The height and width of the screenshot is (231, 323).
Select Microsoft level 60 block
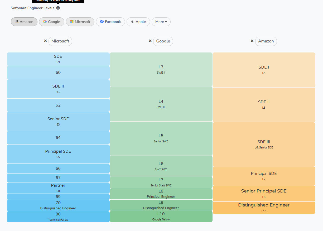pos(58,73)
